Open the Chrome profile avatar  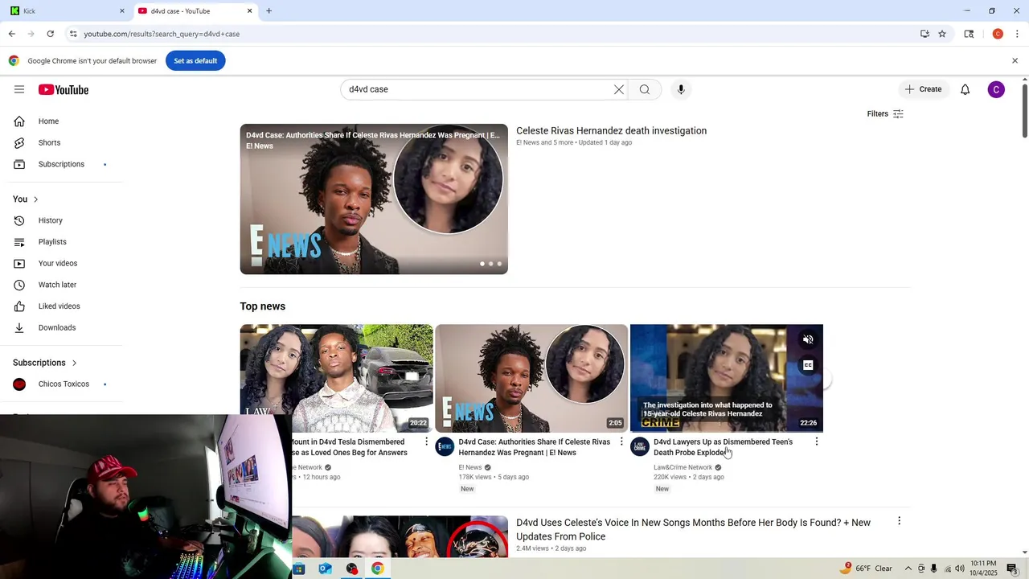click(998, 34)
